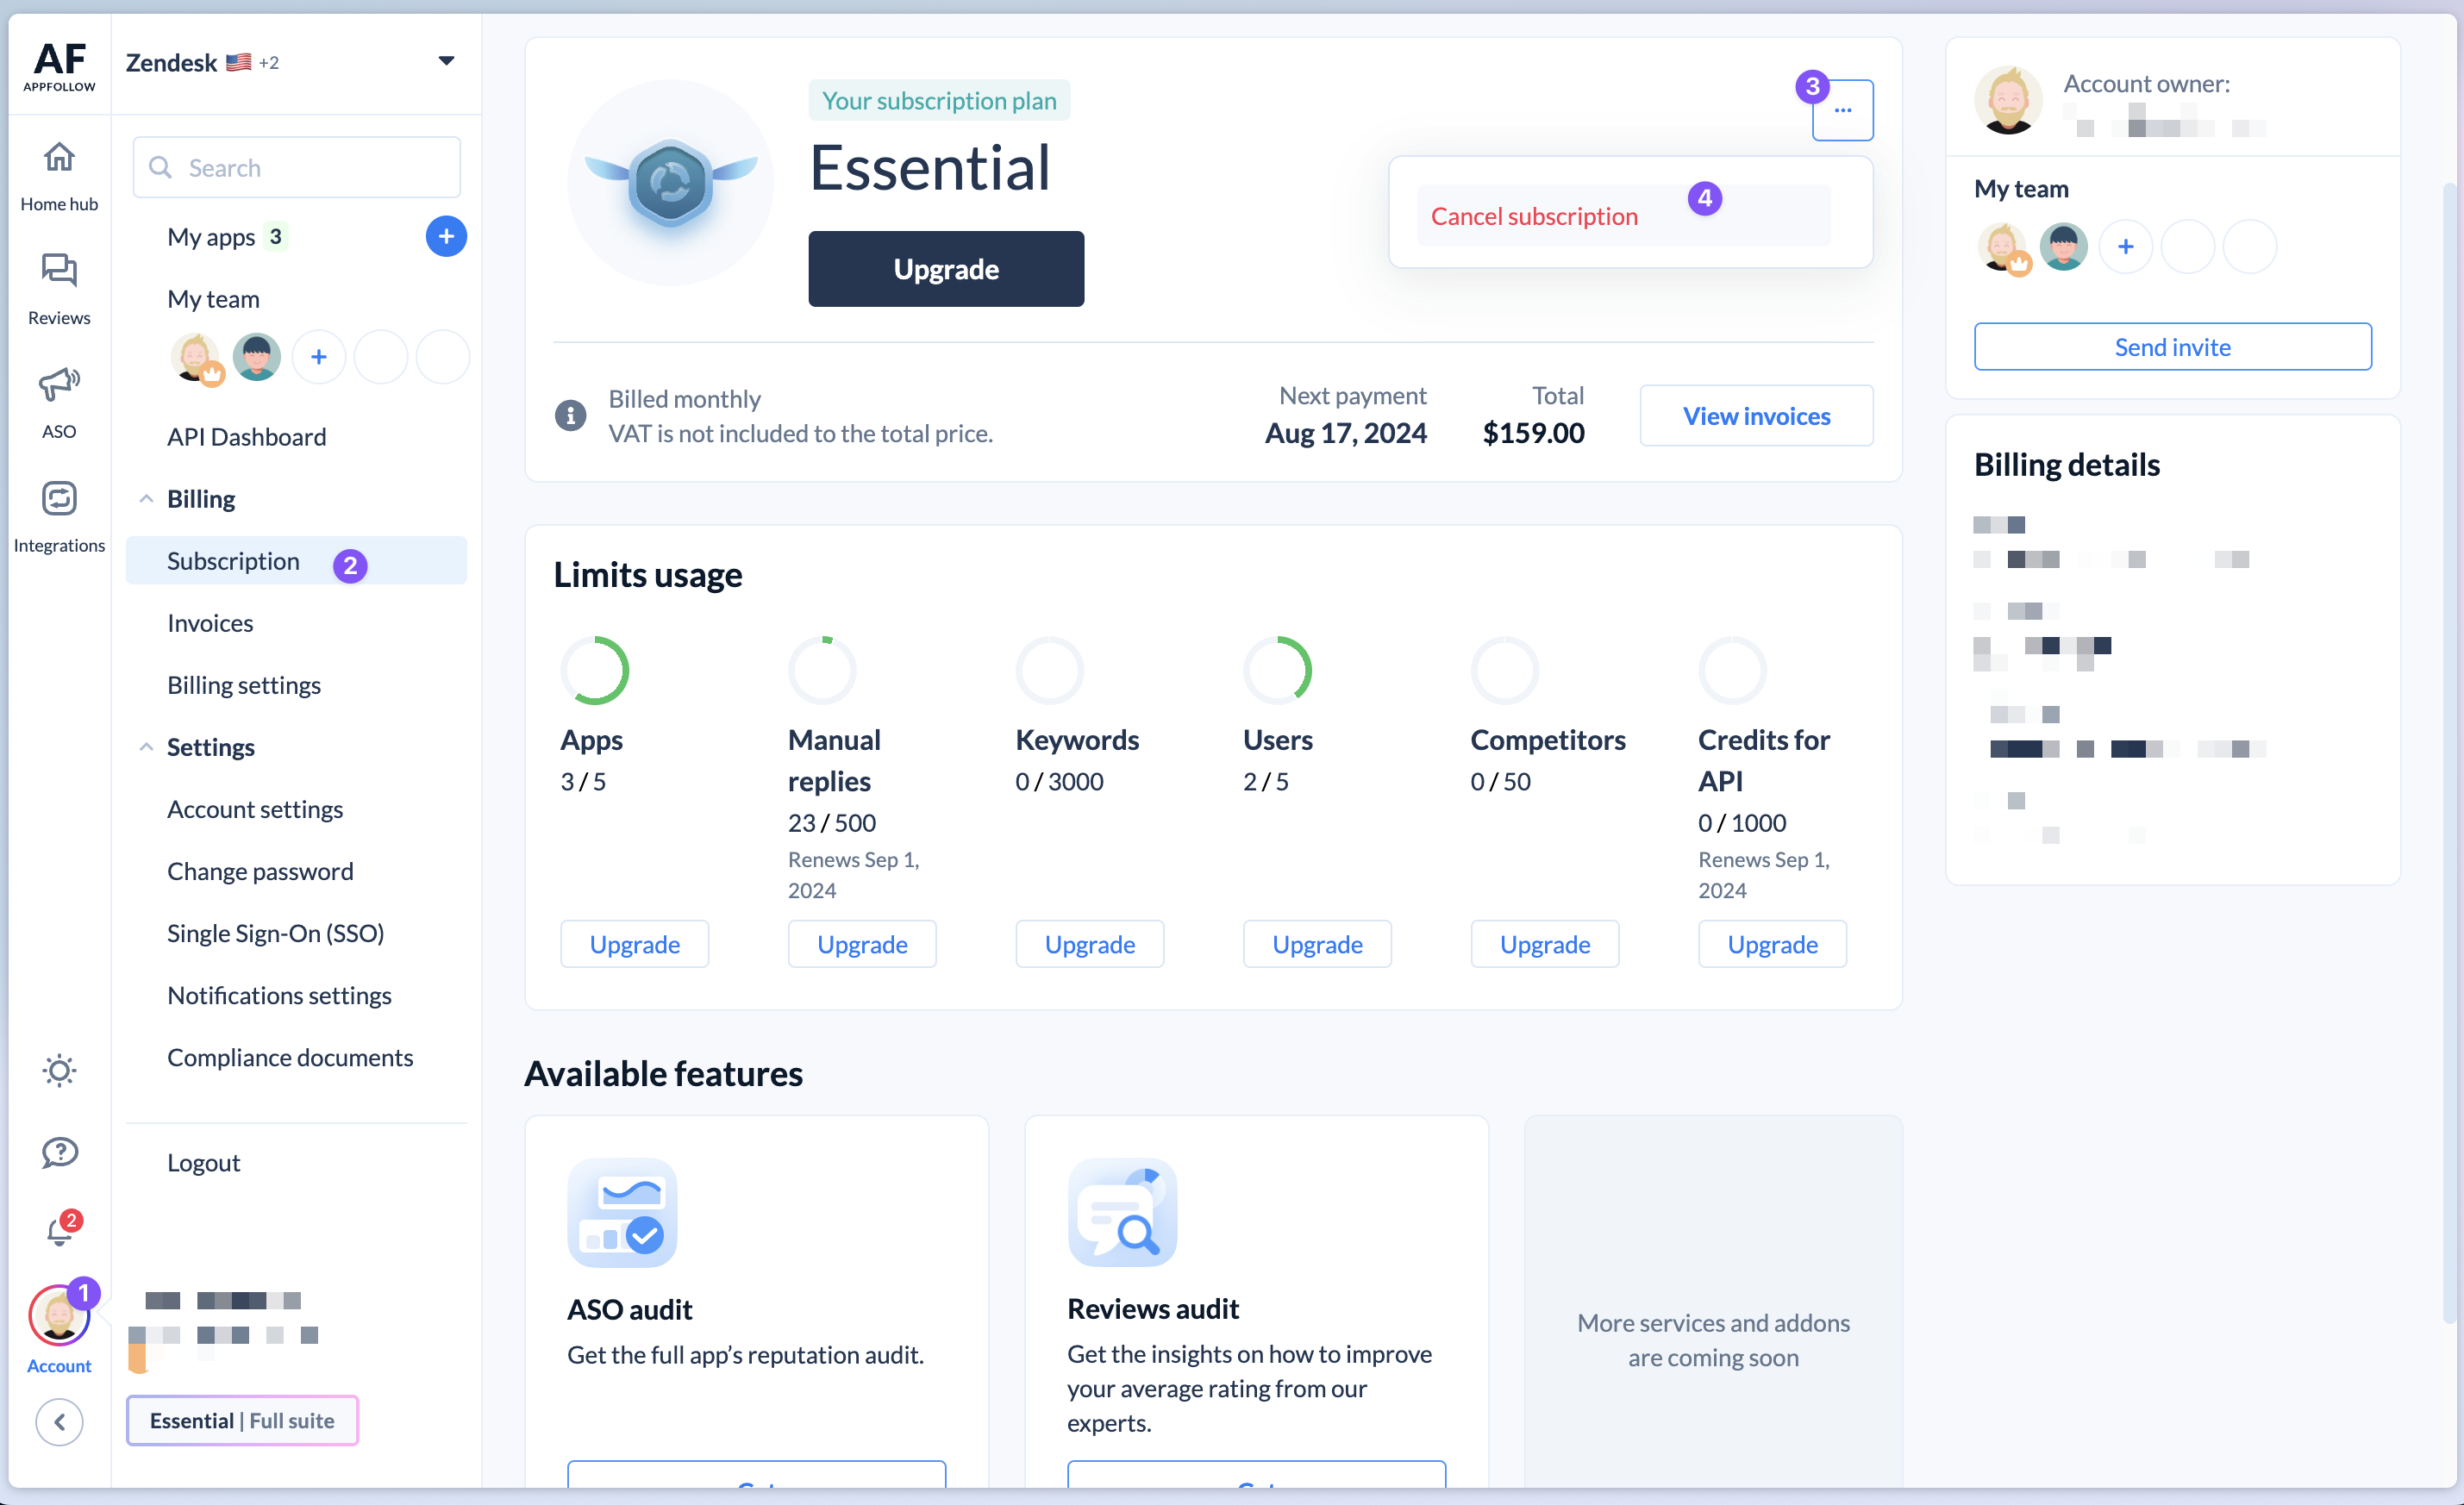Screen dimensions: 2464x1505
Task: Open the help chat bubble icon
Action: [x=59, y=1153]
